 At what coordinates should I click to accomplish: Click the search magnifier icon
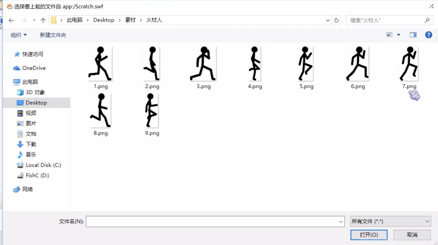coord(427,20)
